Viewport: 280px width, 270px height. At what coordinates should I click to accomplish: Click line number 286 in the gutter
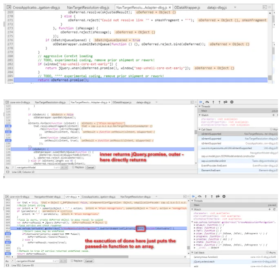click(10, 80)
